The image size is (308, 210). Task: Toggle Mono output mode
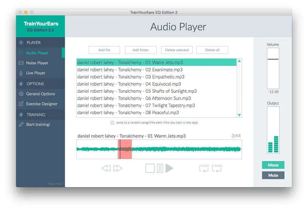pos(273,165)
